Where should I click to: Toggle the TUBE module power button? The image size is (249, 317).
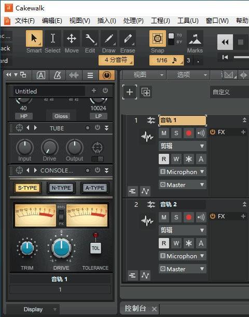click(98, 127)
